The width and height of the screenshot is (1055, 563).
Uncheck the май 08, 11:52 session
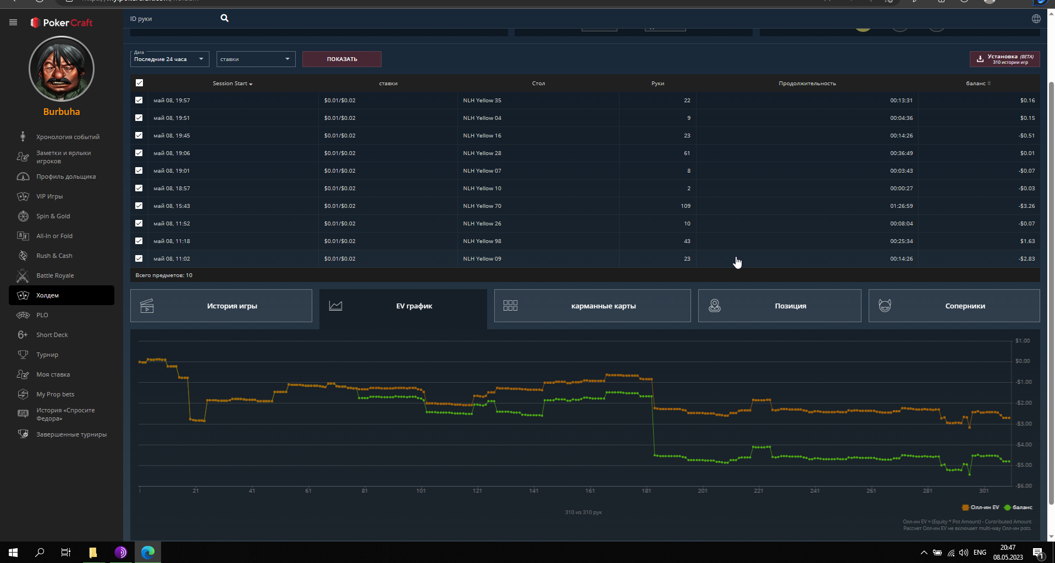point(139,223)
